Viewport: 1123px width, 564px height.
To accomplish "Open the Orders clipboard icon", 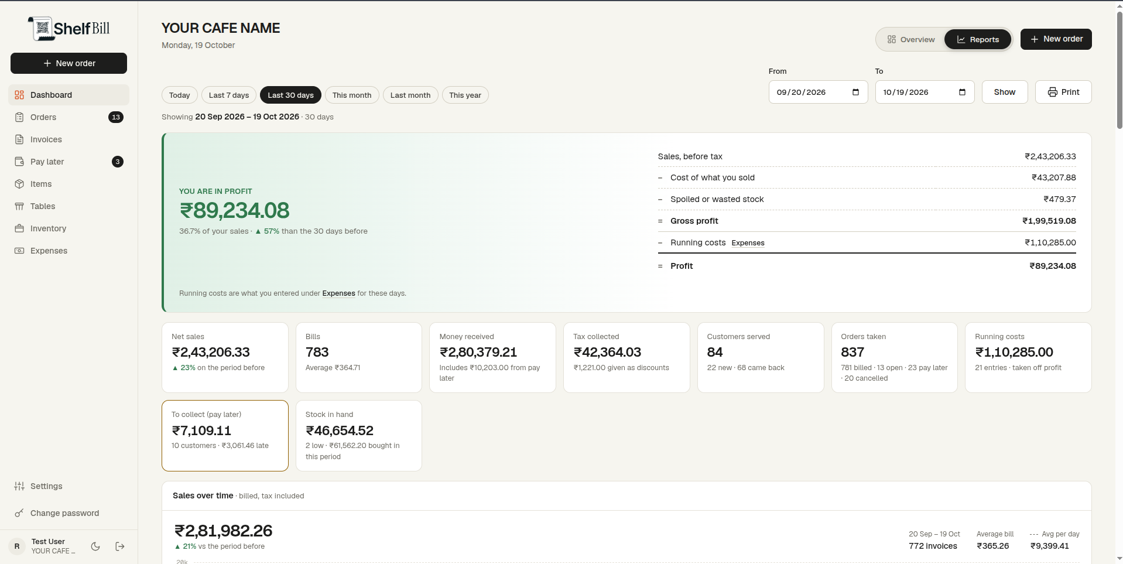I will click(x=19, y=117).
